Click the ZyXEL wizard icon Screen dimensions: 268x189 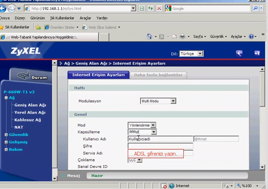point(239,54)
